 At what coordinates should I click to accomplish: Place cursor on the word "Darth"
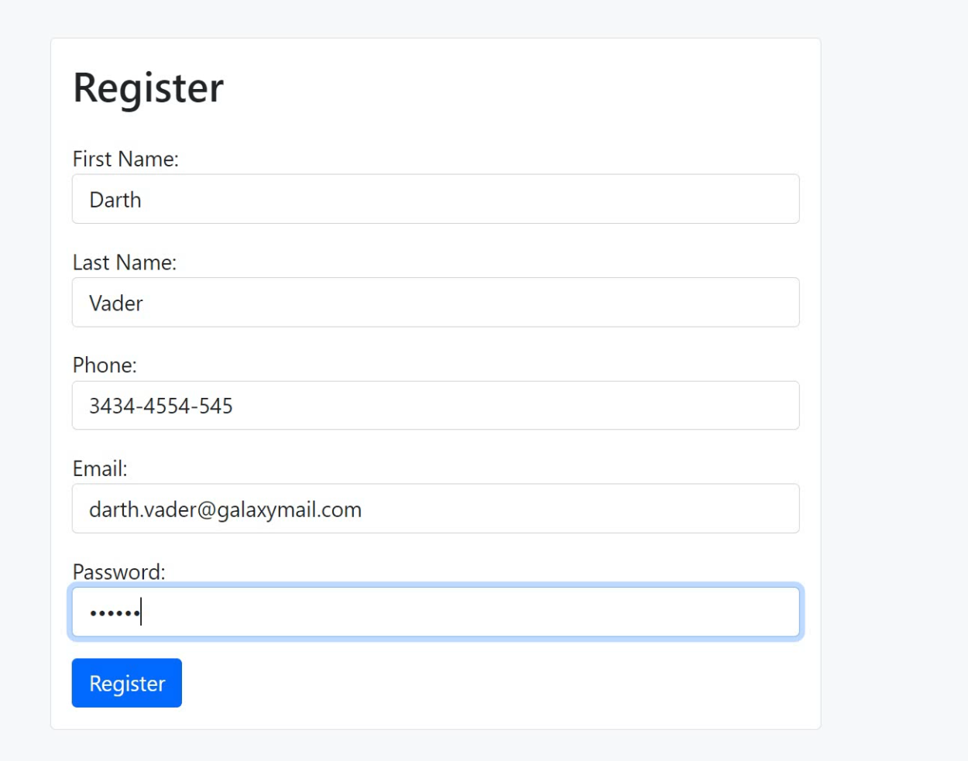(x=115, y=200)
